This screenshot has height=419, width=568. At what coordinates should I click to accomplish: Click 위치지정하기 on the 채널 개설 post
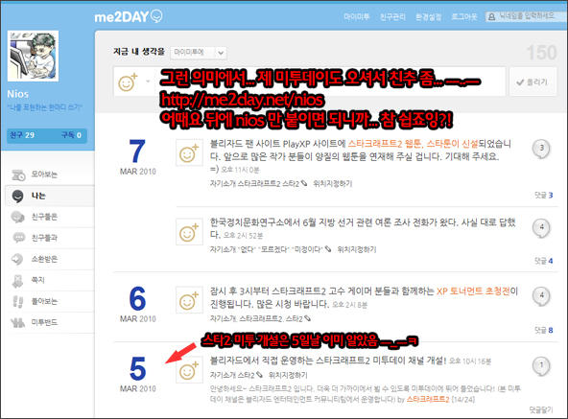point(288,375)
